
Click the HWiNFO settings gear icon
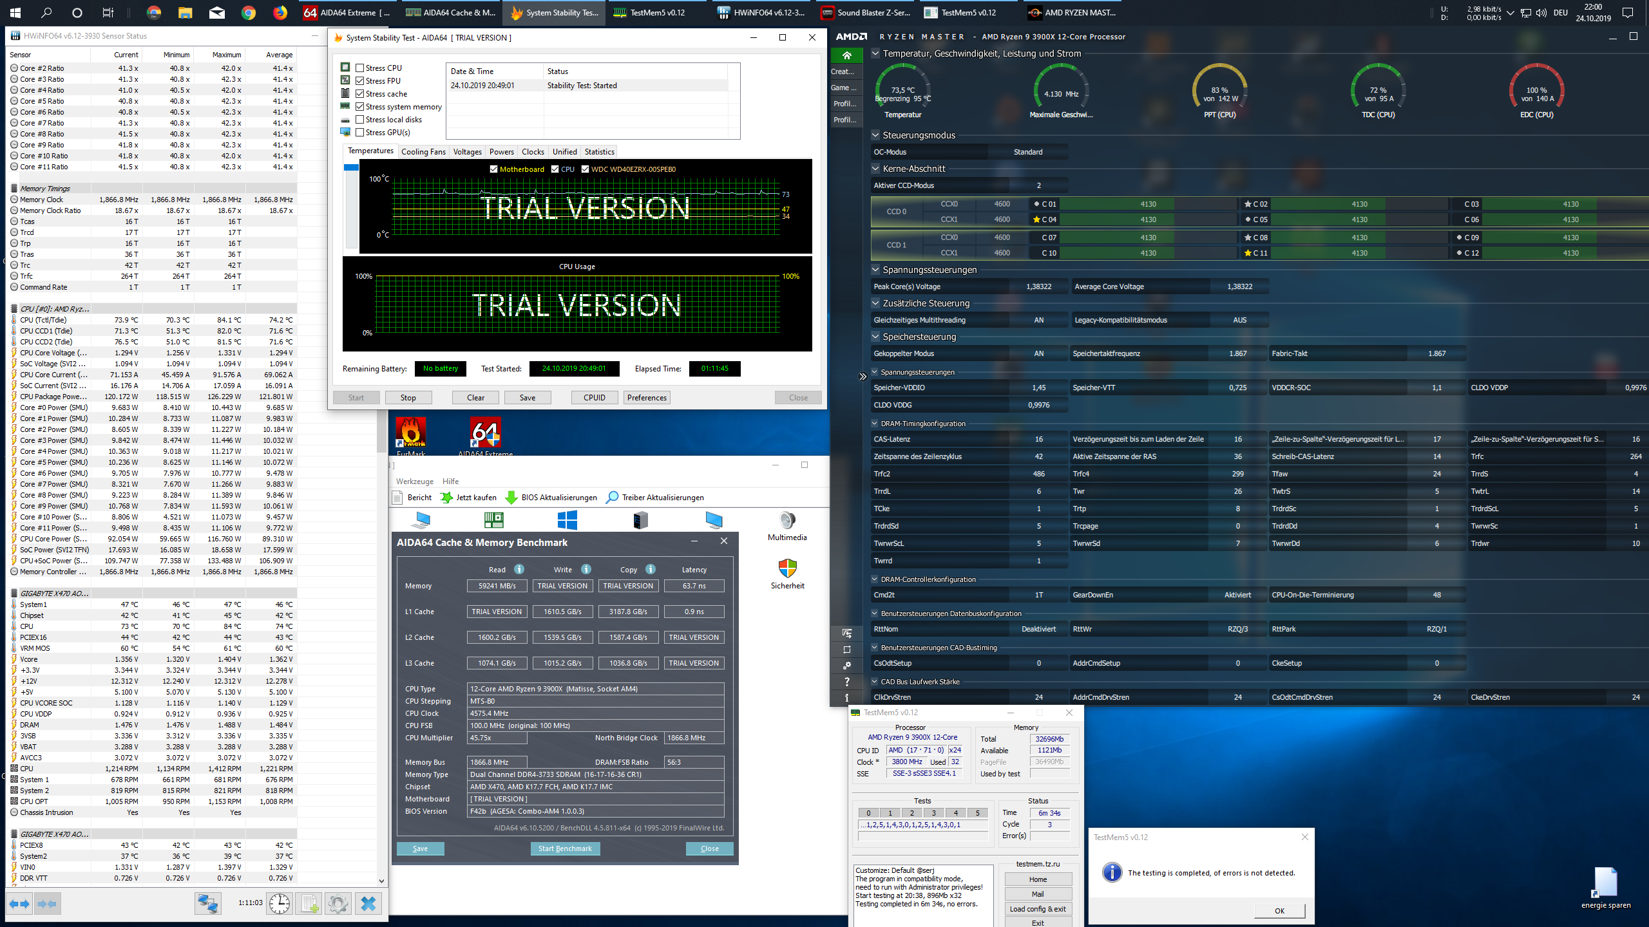point(338,904)
